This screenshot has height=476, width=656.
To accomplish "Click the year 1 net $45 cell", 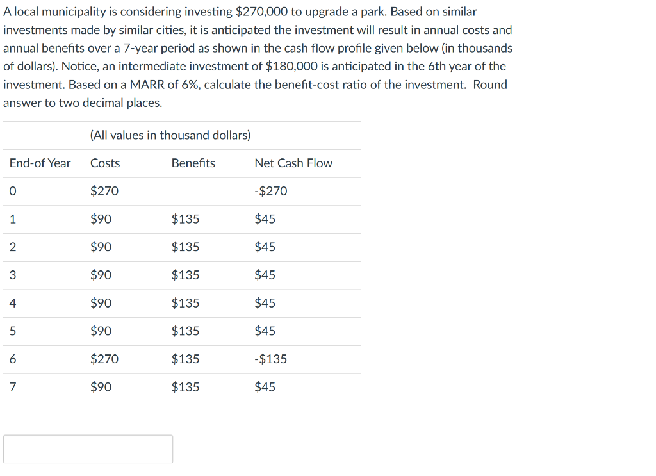I will pos(265,219).
